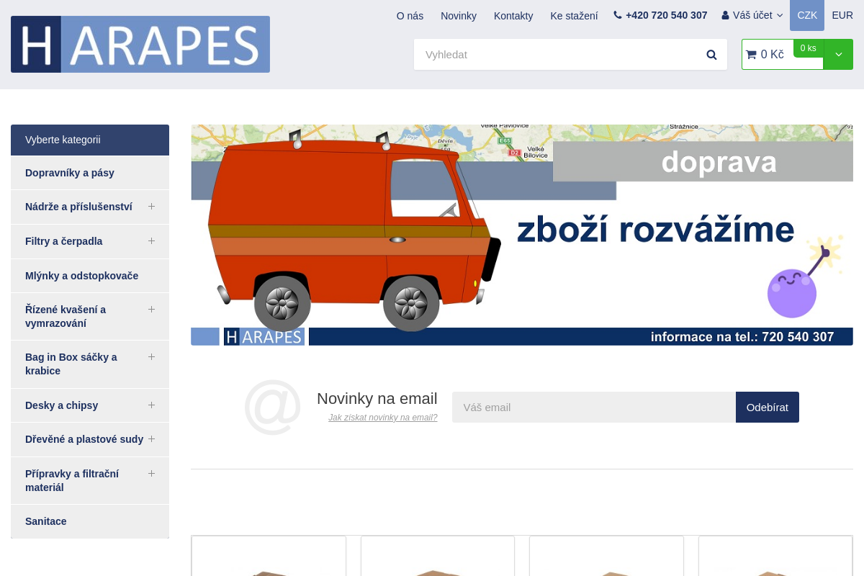Open the Kontakty menu item

point(513,15)
